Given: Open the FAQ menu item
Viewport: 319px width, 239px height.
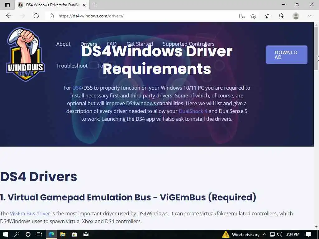Looking at the screenshot, I should point(112,44).
